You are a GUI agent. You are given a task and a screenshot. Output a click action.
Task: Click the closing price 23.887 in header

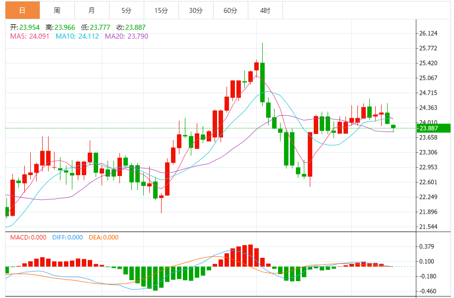point(135,27)
